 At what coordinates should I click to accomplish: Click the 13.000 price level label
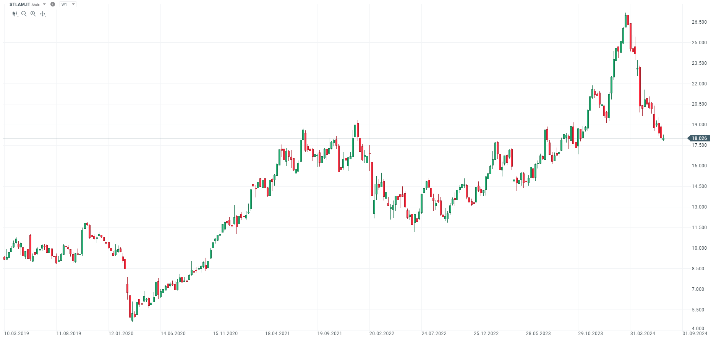point(699,207)
